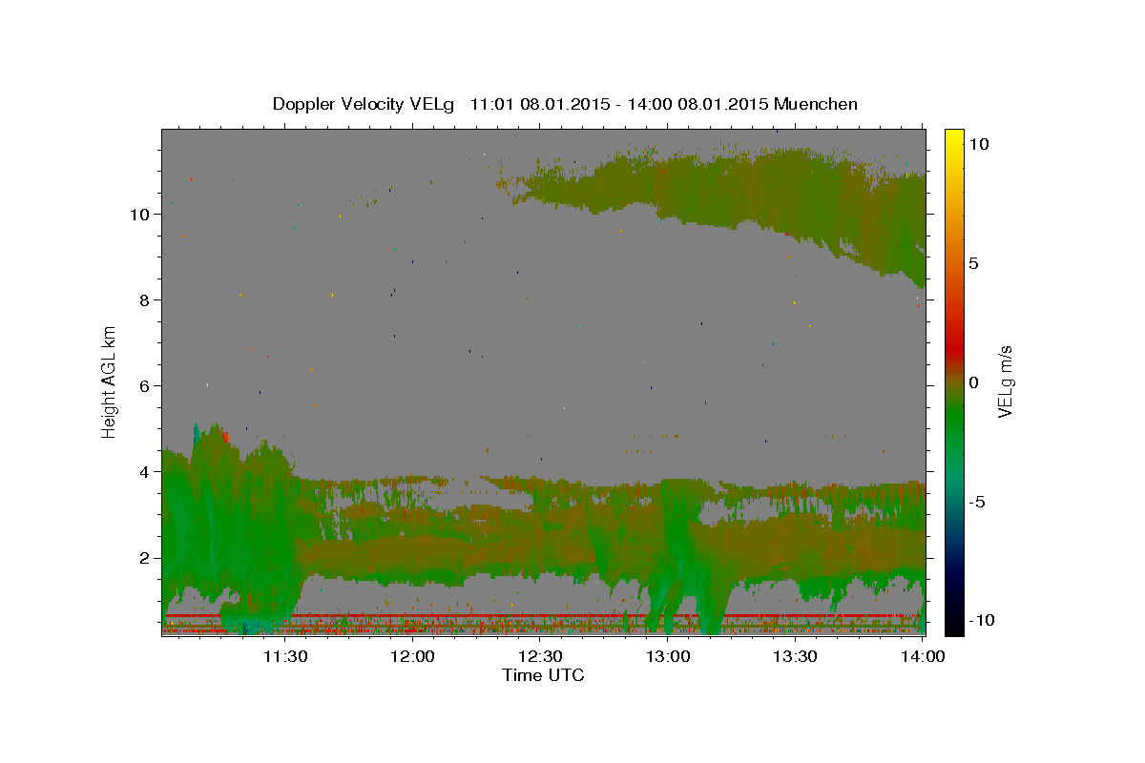
Task: Click the colorbar tick value 0
Action: click(972, 382)
